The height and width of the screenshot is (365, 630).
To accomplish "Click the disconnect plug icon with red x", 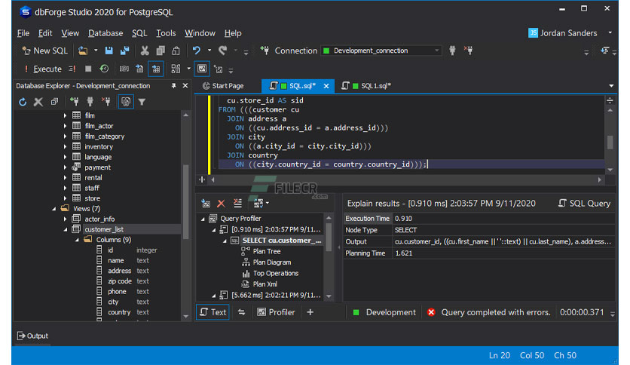I will (469, 51).
